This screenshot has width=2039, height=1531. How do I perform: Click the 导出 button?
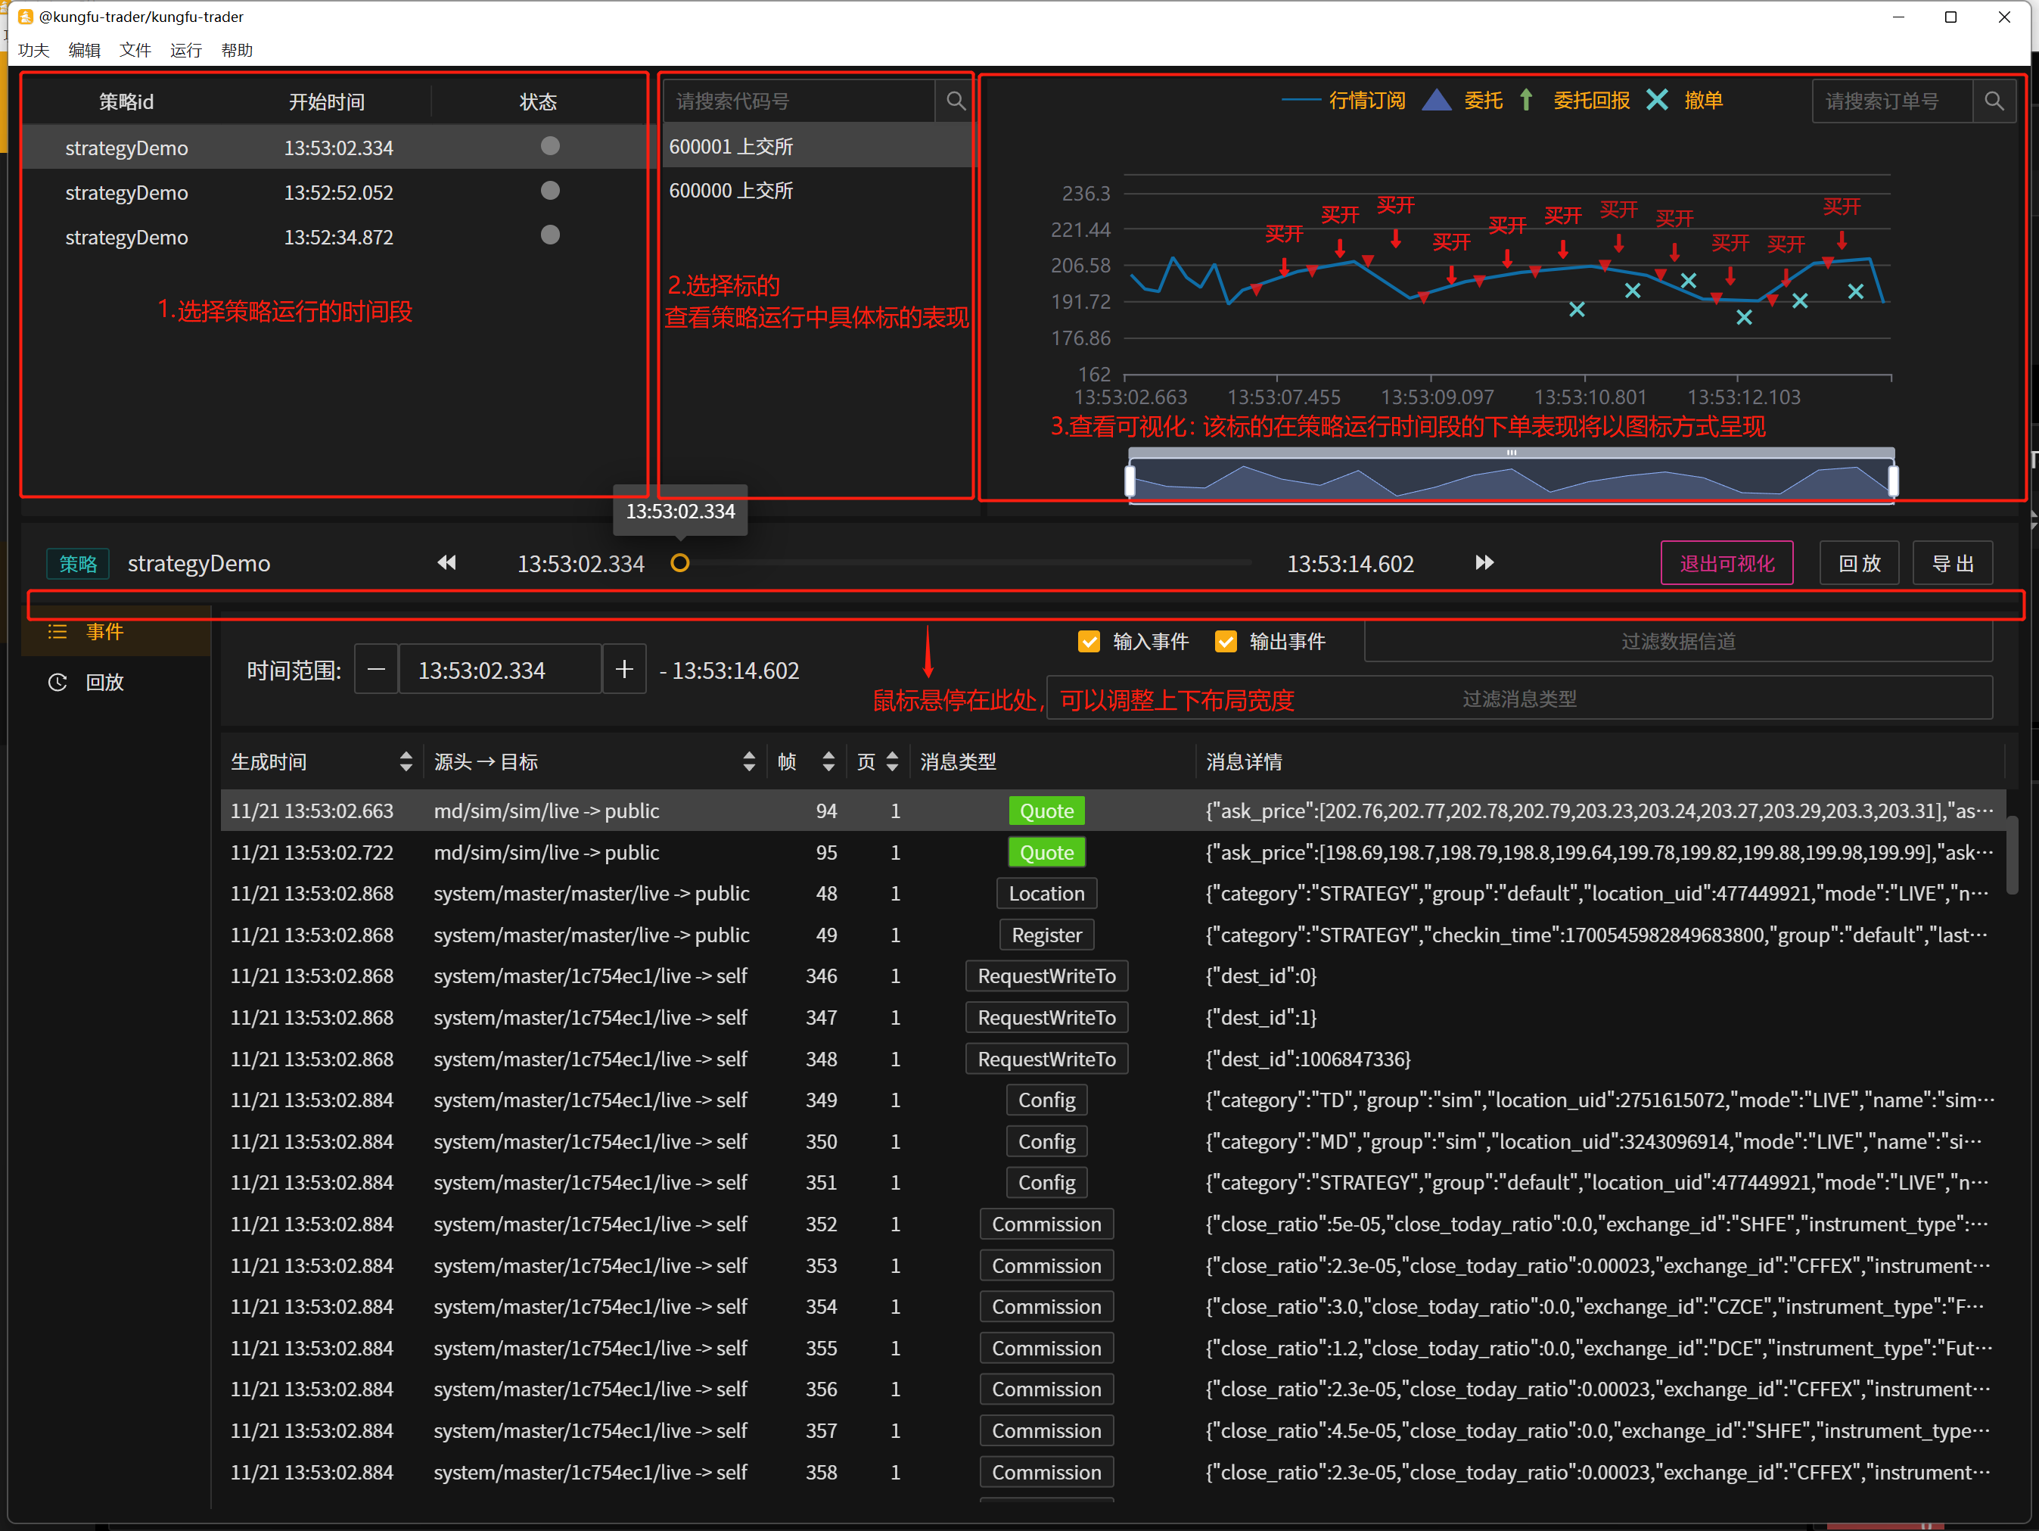pos(1952,562)
